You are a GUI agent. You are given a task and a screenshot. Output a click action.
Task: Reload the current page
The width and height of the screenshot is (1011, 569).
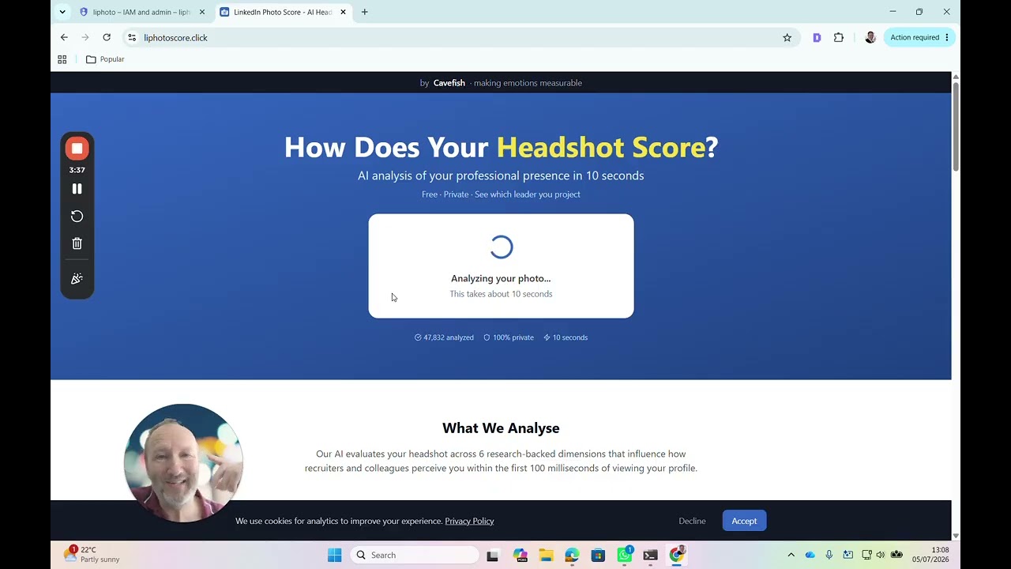107,37
